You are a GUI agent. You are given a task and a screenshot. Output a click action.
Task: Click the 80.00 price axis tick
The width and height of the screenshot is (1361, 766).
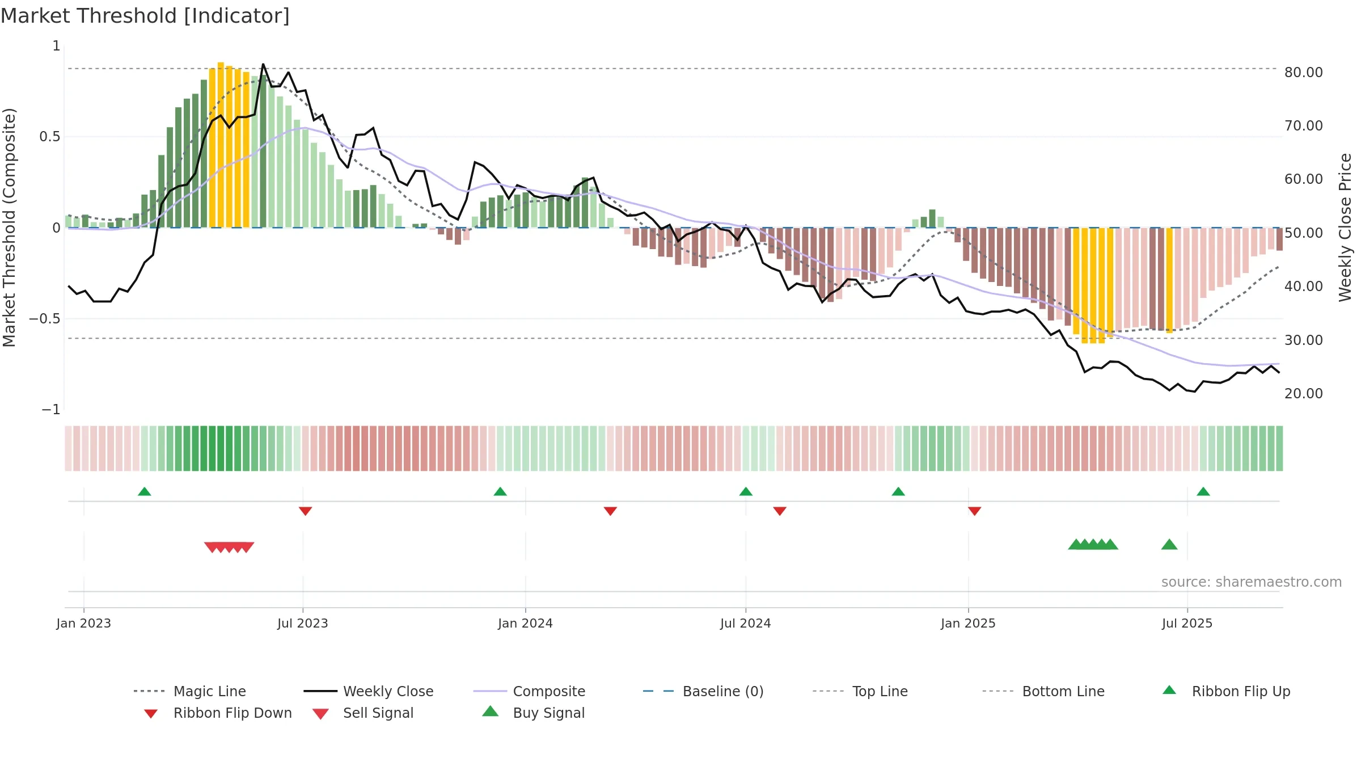coord(1304,73)
